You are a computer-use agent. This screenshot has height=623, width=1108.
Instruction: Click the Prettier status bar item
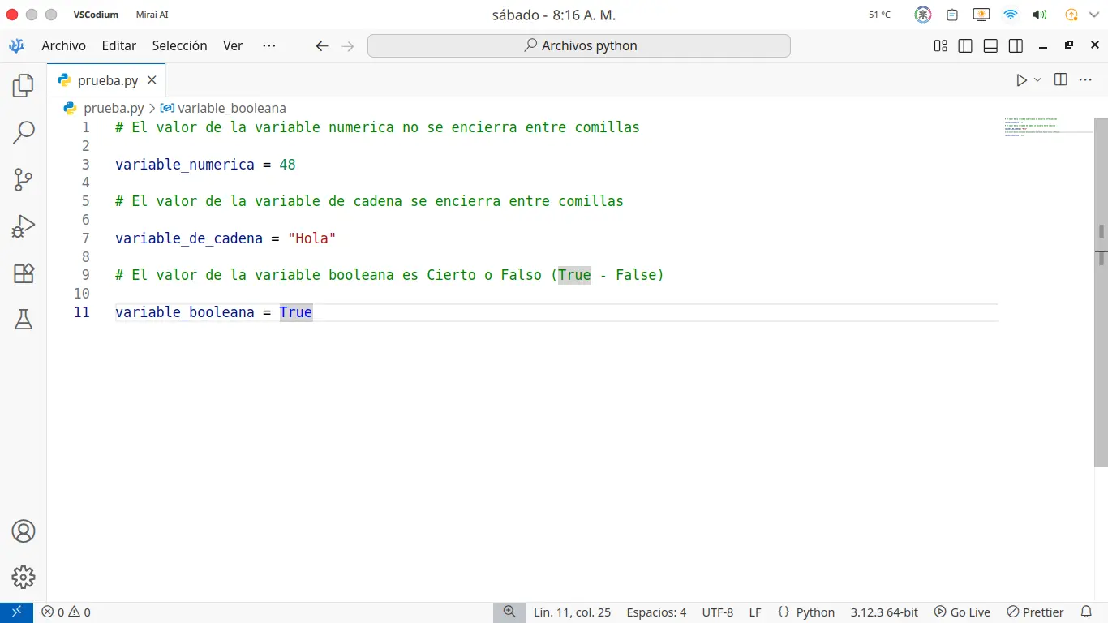(x=1035, y=612)
